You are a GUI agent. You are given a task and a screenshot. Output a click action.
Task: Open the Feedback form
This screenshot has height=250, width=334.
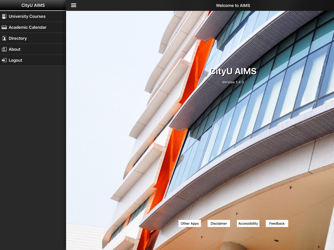[x=277, y=223]
